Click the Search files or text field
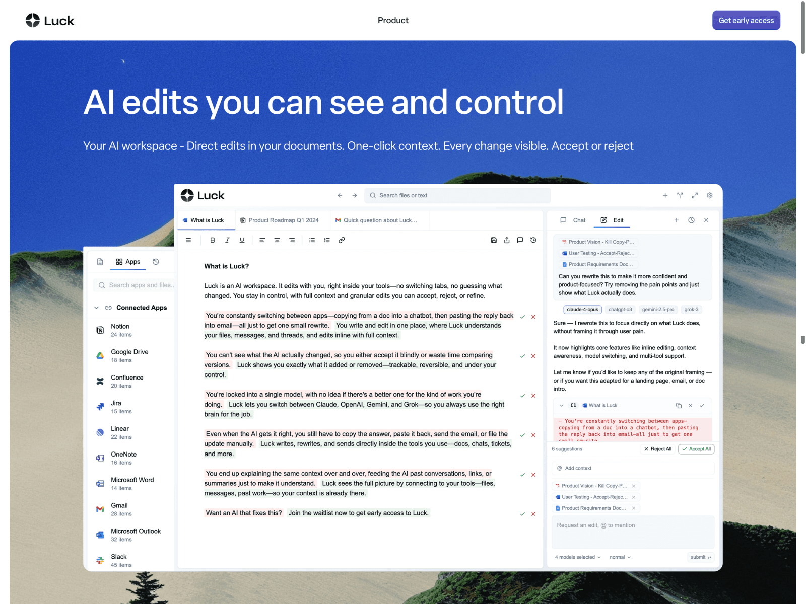 click(457, 195)
